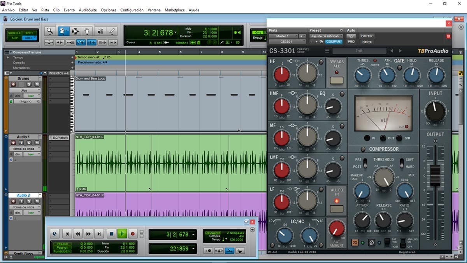Toggle the ALL EQ IN switch
Viewport: 467px width, 263px height.
click(336, 208)
